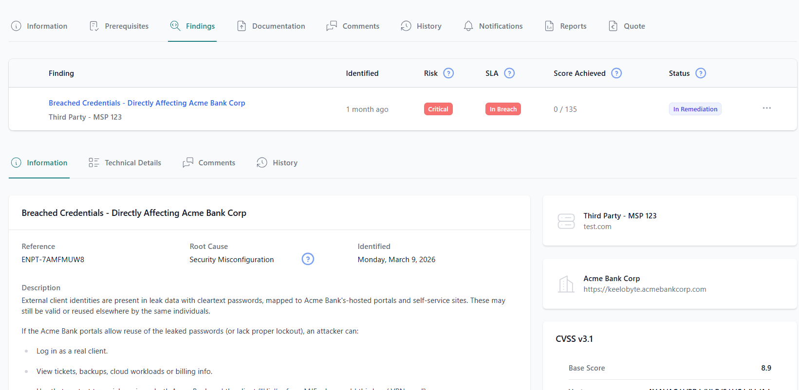Screen dimensions: 799x390
Task: Click the SLA column help icon
Action: (x=509, y=73)
